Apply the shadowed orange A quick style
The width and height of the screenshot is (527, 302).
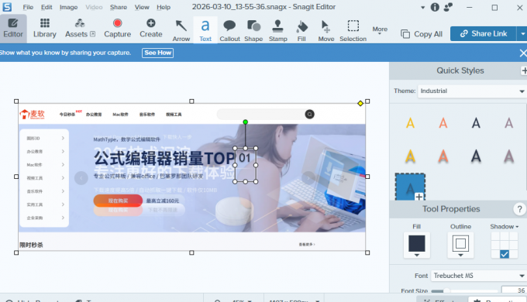(443, 156)
